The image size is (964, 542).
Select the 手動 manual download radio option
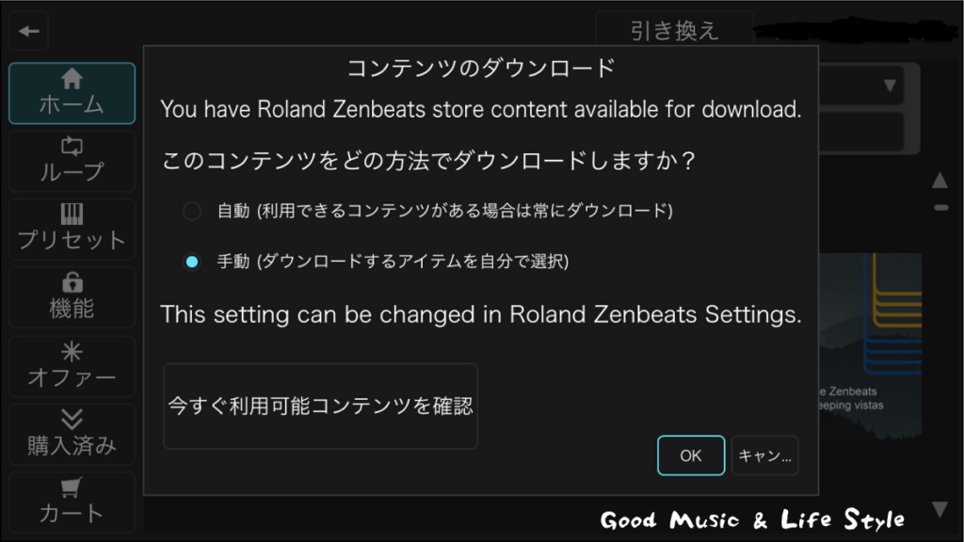(x=192, y=262)
